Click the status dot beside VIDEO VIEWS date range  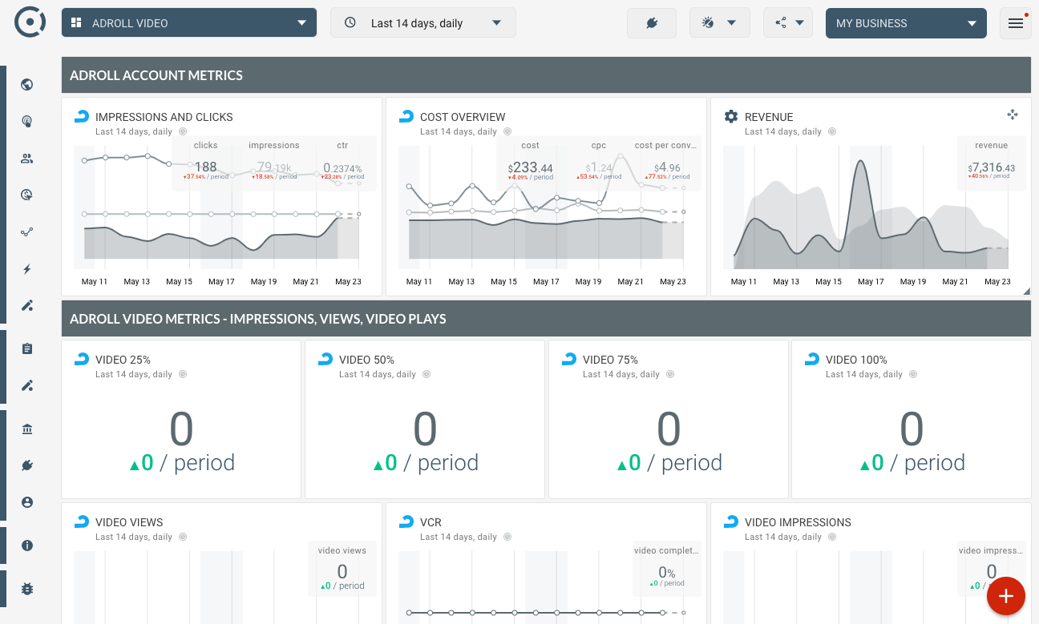click(183, 537)
